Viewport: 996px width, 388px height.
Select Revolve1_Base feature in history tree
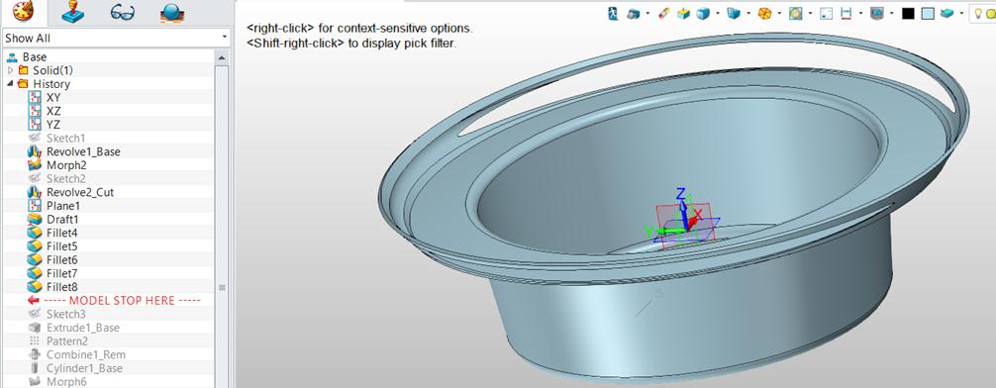pyautogui.click(x=83, y=151)
